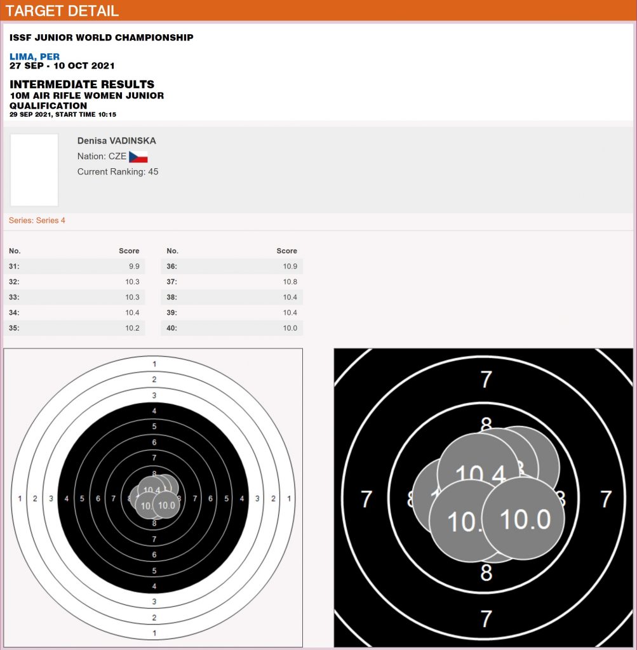Select shot 36 row with score 10.9

tap(232, 266)
